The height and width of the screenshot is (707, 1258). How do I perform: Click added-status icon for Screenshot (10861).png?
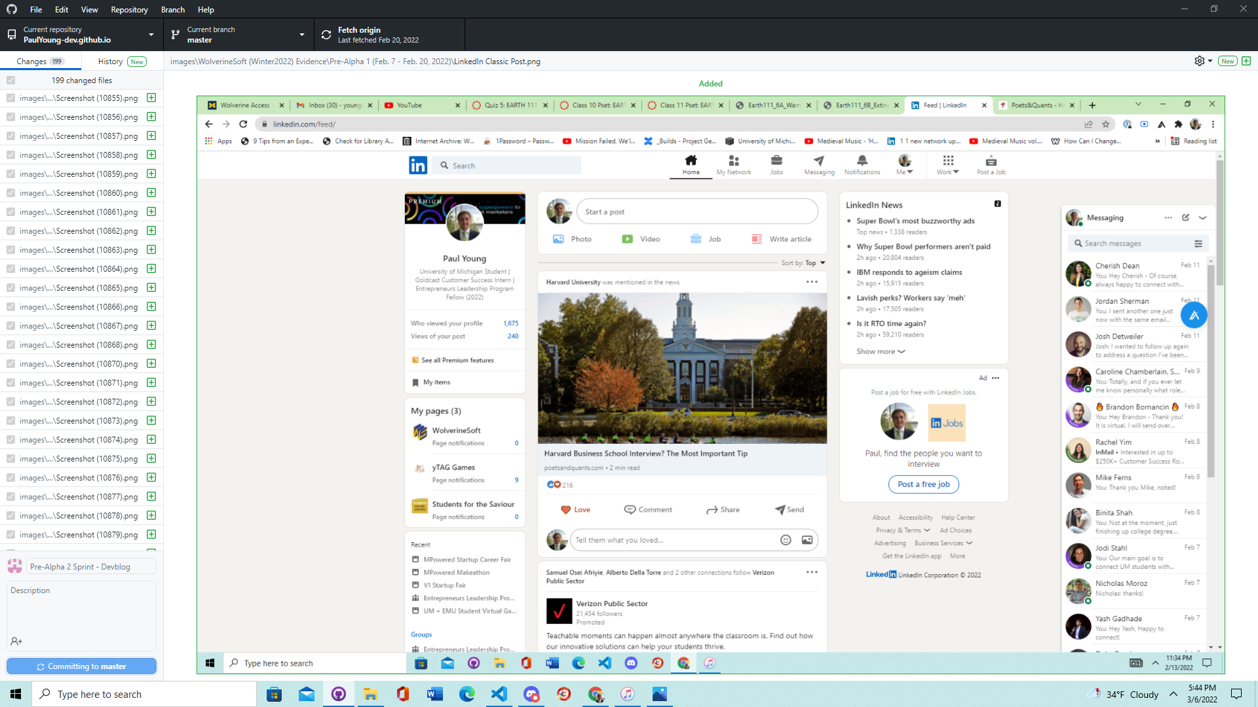[151, 211]
